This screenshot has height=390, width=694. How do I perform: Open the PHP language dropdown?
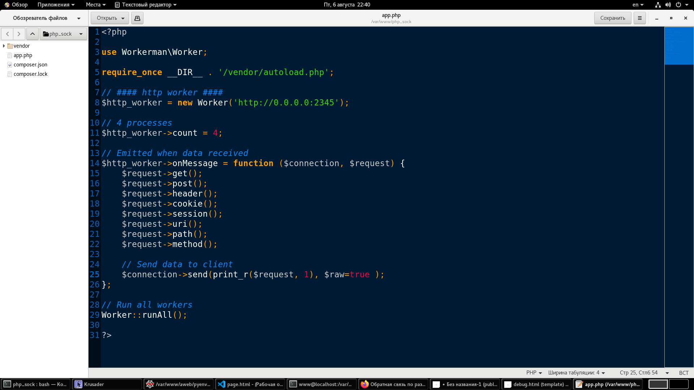pos(534,373)
